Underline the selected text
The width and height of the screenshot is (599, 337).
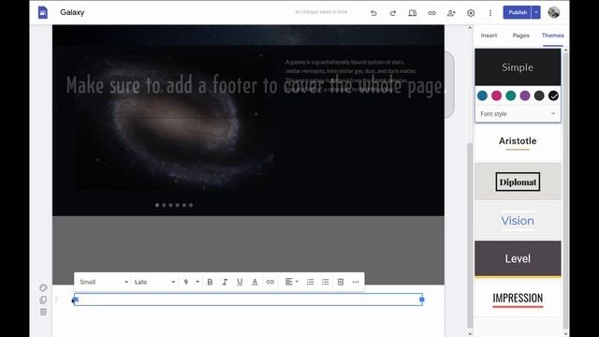[x=240, y=282]
